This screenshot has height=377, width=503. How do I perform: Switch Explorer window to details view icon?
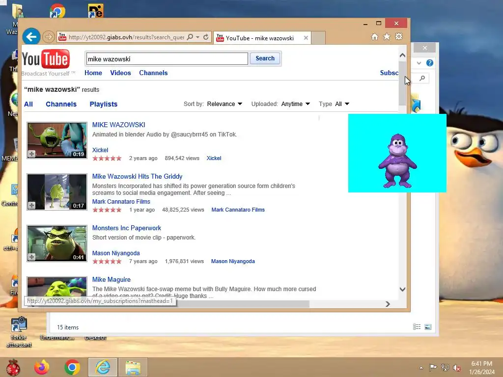(417, 327)
